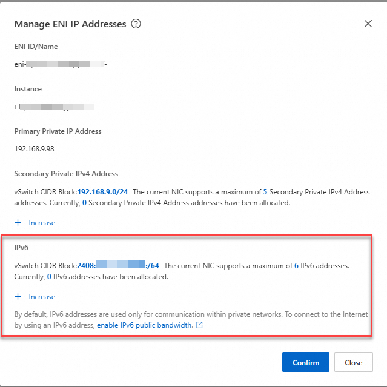Screen dimensions: 387x387
Task: Select IPv4 CIDR block 192.168.9.0/24 text
Action: point(103,192)
